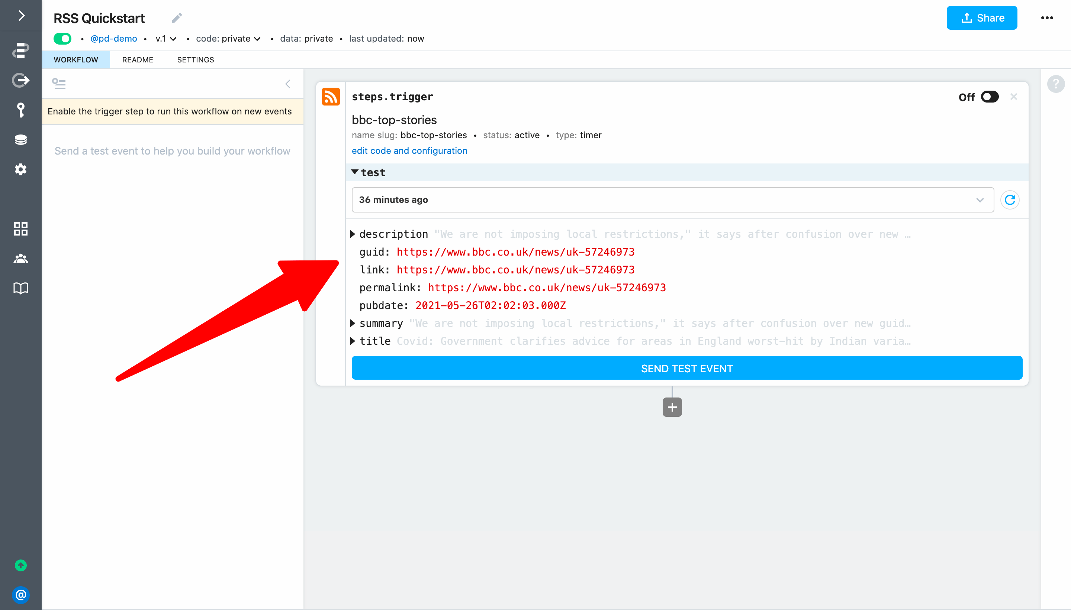Screen dimensions: 1071x610
Task: Collapse the test section
Action: pos(355,172)
